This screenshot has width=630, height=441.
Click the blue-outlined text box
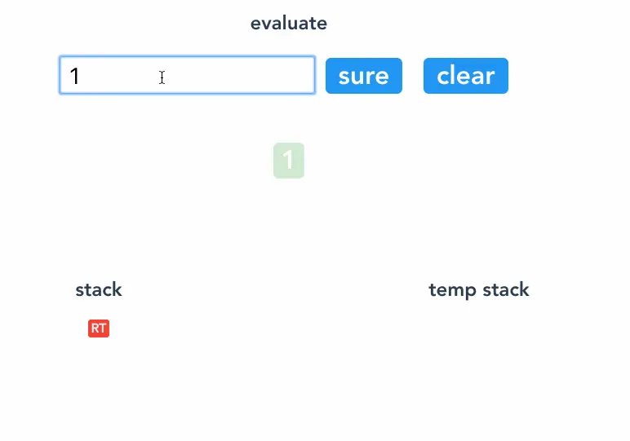pyautogui.click(x=187, y=75)
